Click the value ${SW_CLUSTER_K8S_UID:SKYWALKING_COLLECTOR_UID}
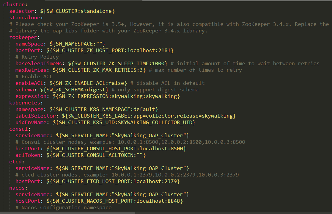Image resolution: width=332 pixels, height=214 pixels. coord(124,123)
